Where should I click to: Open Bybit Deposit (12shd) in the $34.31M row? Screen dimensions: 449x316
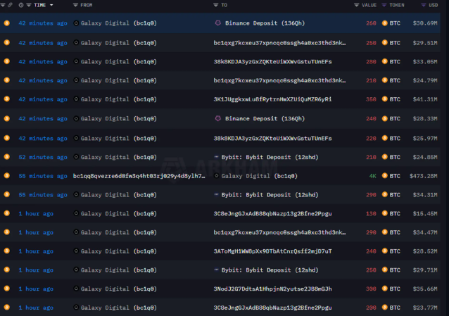270,195
